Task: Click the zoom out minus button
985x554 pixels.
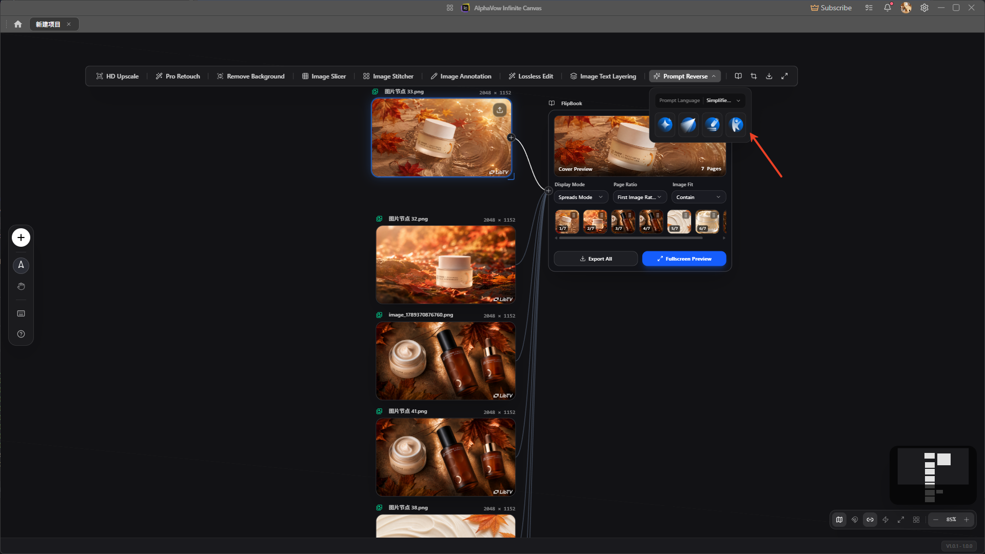Action: click(936, 520)
